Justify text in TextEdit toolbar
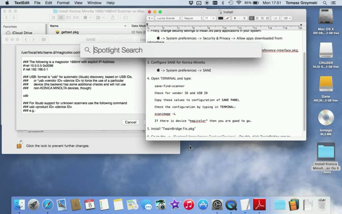Screen dimensions: 342x214 [267, 18]
